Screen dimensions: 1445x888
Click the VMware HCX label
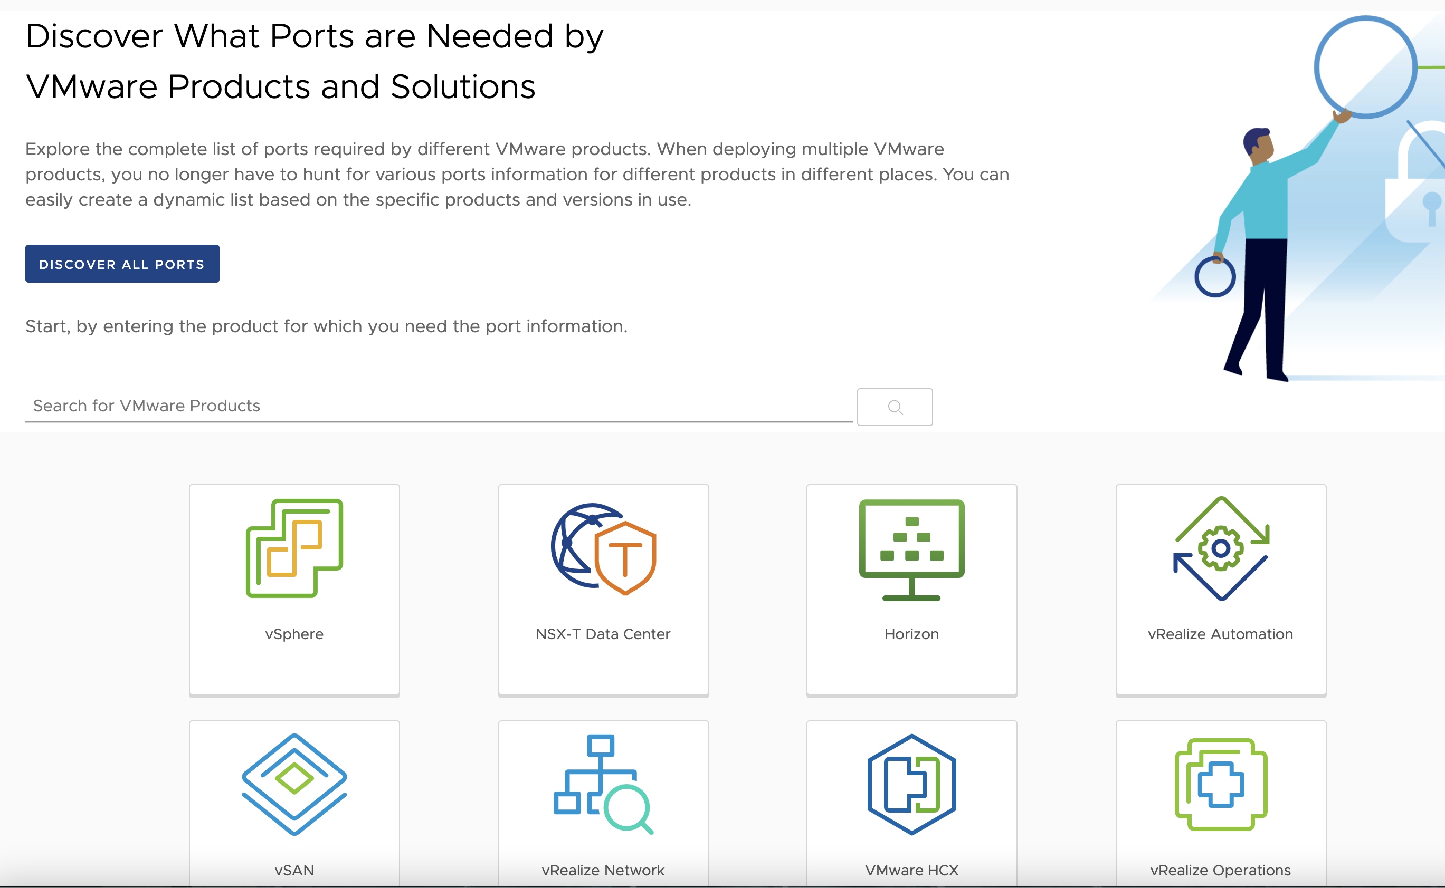(911, 870)
